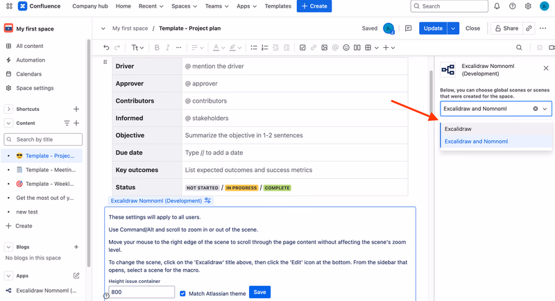Click the Update button
Screen dimensions: 555x301
[433, 28]
